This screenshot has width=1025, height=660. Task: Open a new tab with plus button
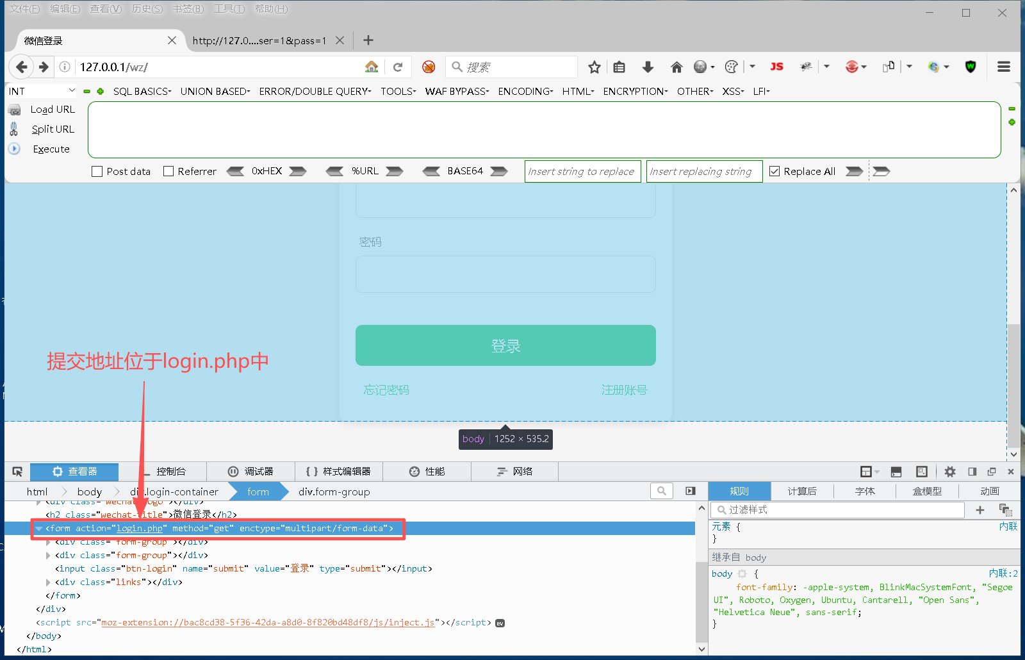(368, 40)
